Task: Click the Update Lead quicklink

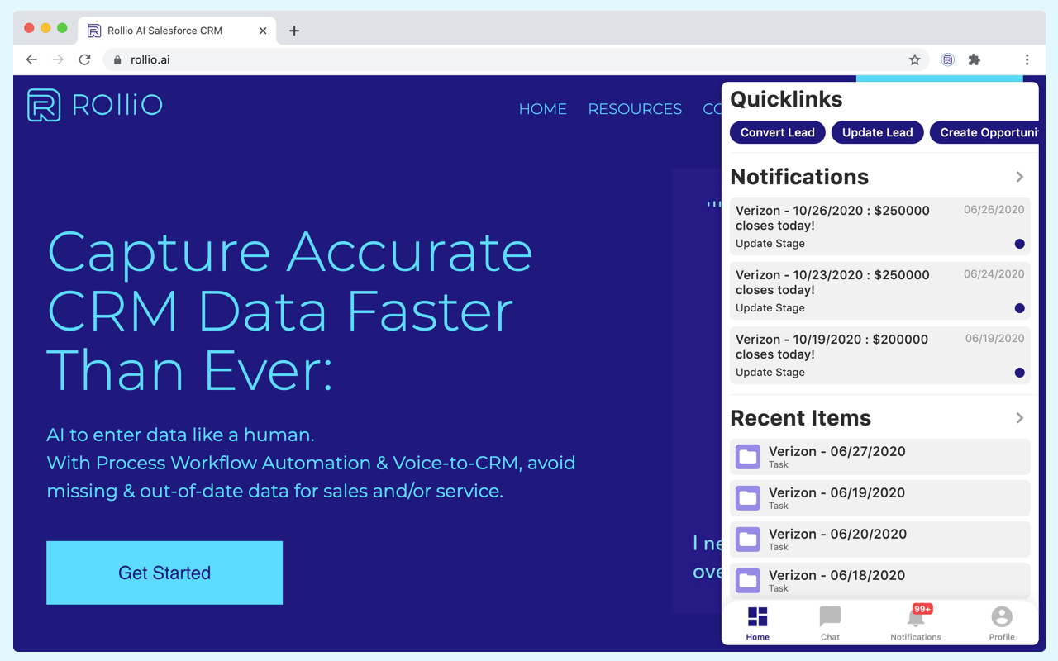Action: [x=877, y=132]
